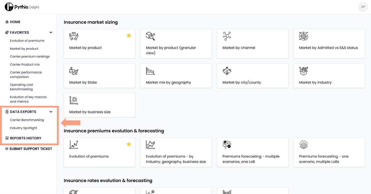Click the Market mix by geography chart icon

[x=150, y=71]
